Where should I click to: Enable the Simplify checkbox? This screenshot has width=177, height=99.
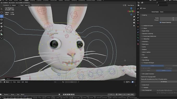pos(143,57)
